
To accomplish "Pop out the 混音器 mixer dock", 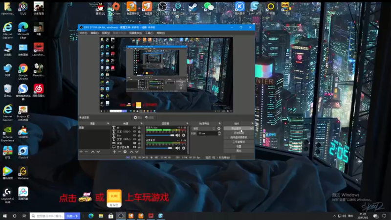I will 187,124.
